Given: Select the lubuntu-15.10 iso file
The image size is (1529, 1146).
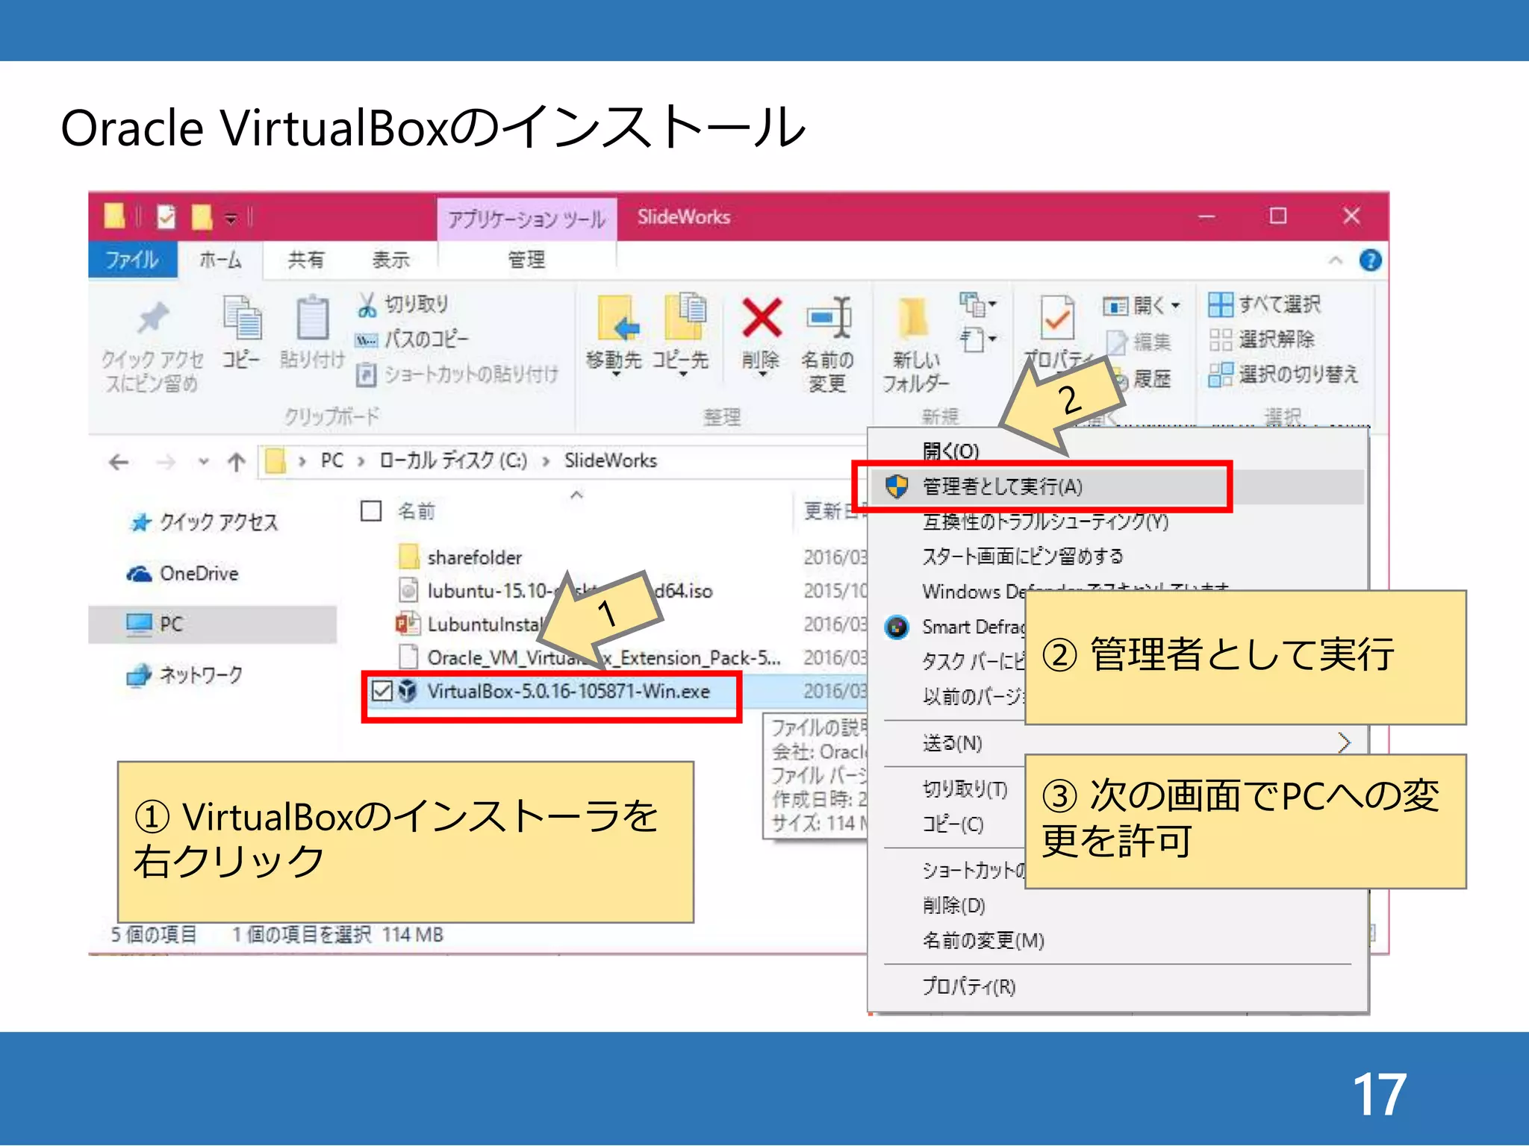Looking at the screenshot, I should (555, 591).
